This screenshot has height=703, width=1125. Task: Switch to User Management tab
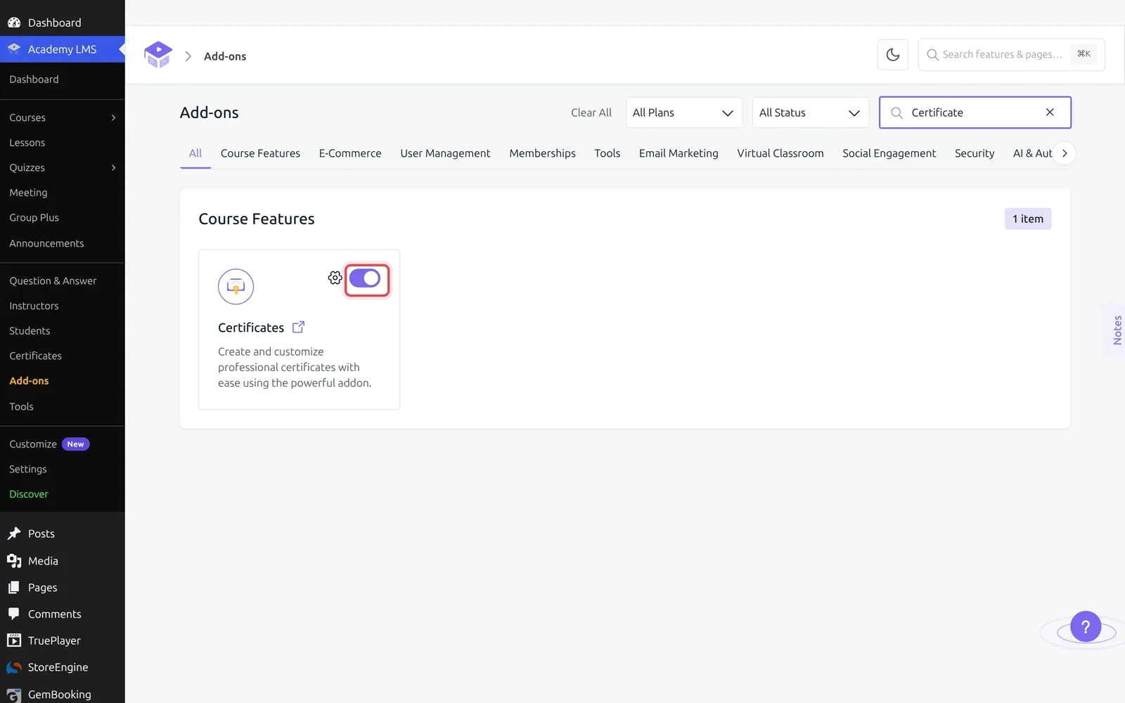click(445, 153)
